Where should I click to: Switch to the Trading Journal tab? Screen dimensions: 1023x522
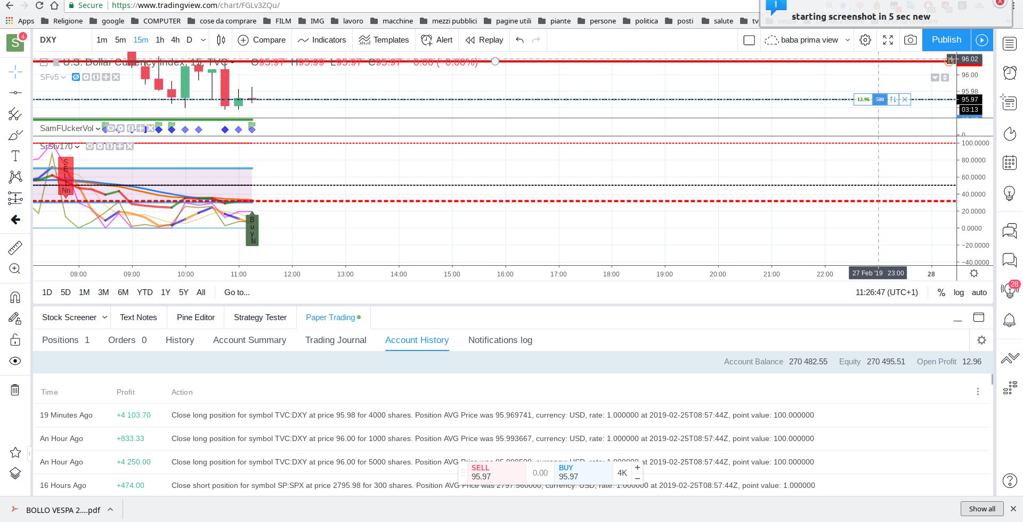[336, 340]
